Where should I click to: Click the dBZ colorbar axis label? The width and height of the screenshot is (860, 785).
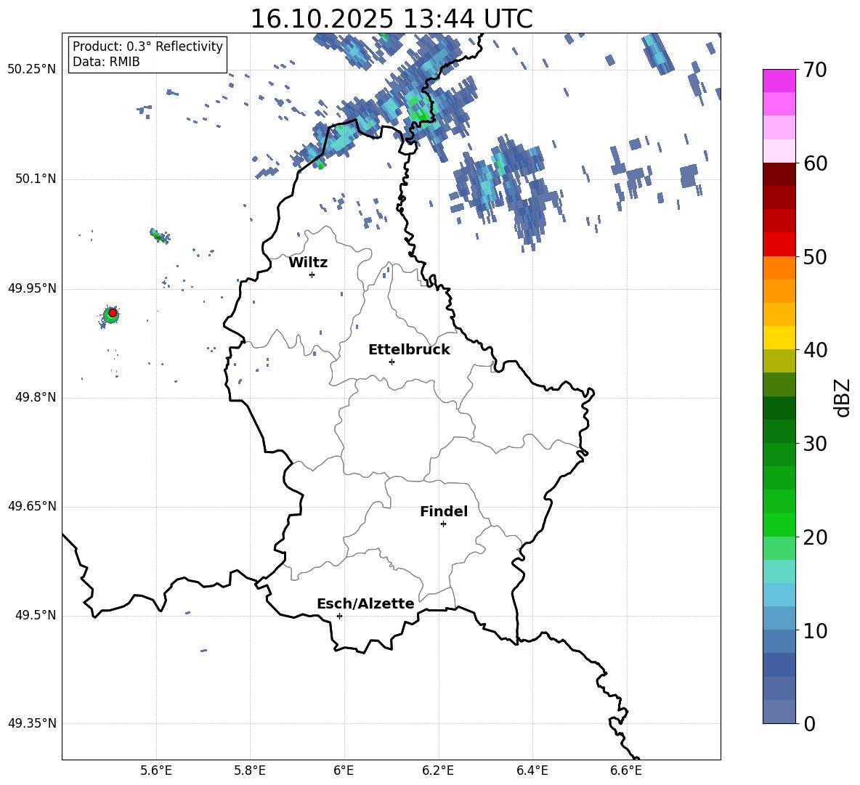click(841, 397)
